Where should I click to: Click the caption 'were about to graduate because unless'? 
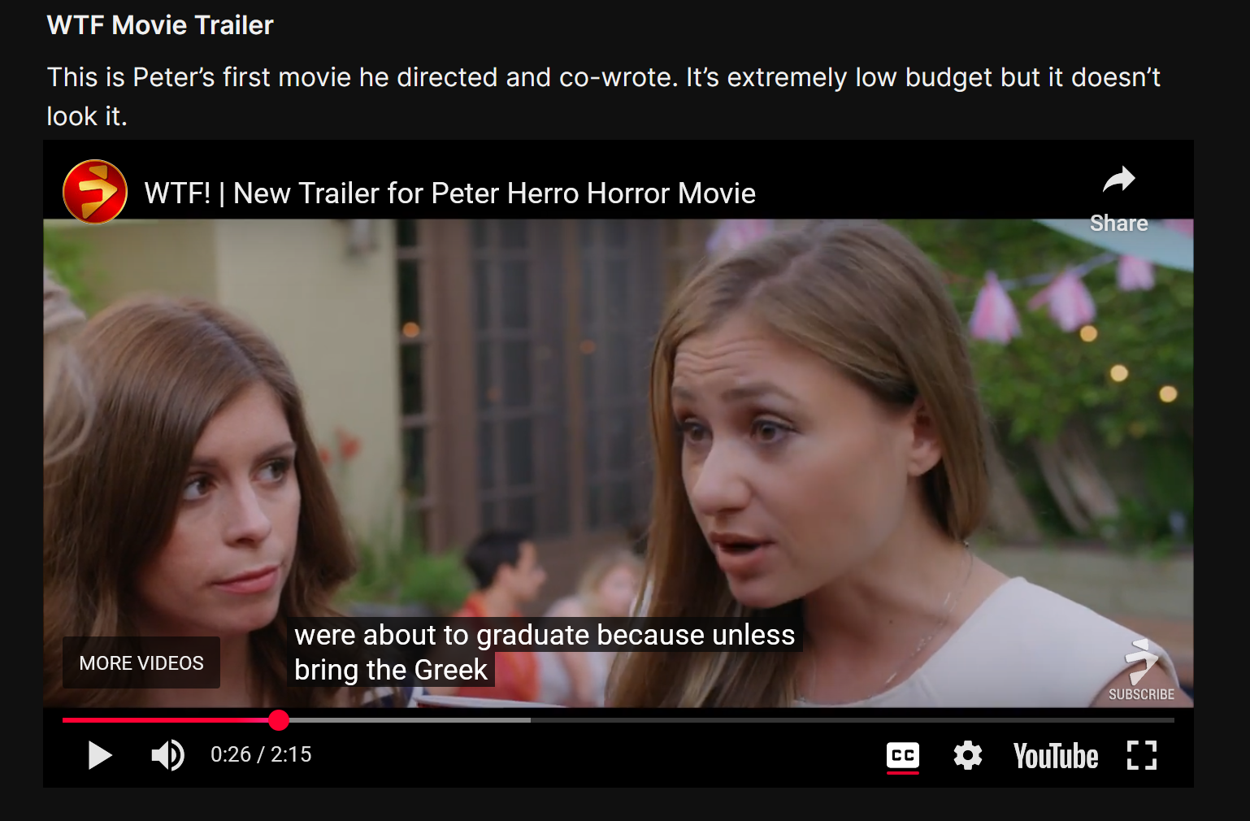coord(545,635)
